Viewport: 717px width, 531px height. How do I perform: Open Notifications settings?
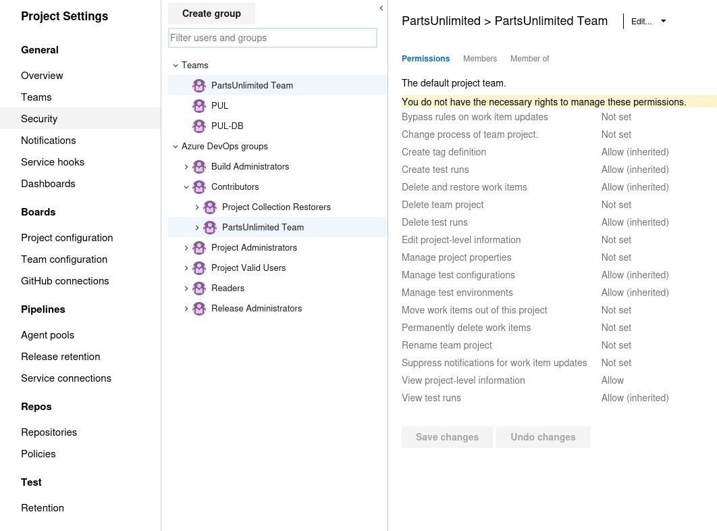[x=49, y=141]
